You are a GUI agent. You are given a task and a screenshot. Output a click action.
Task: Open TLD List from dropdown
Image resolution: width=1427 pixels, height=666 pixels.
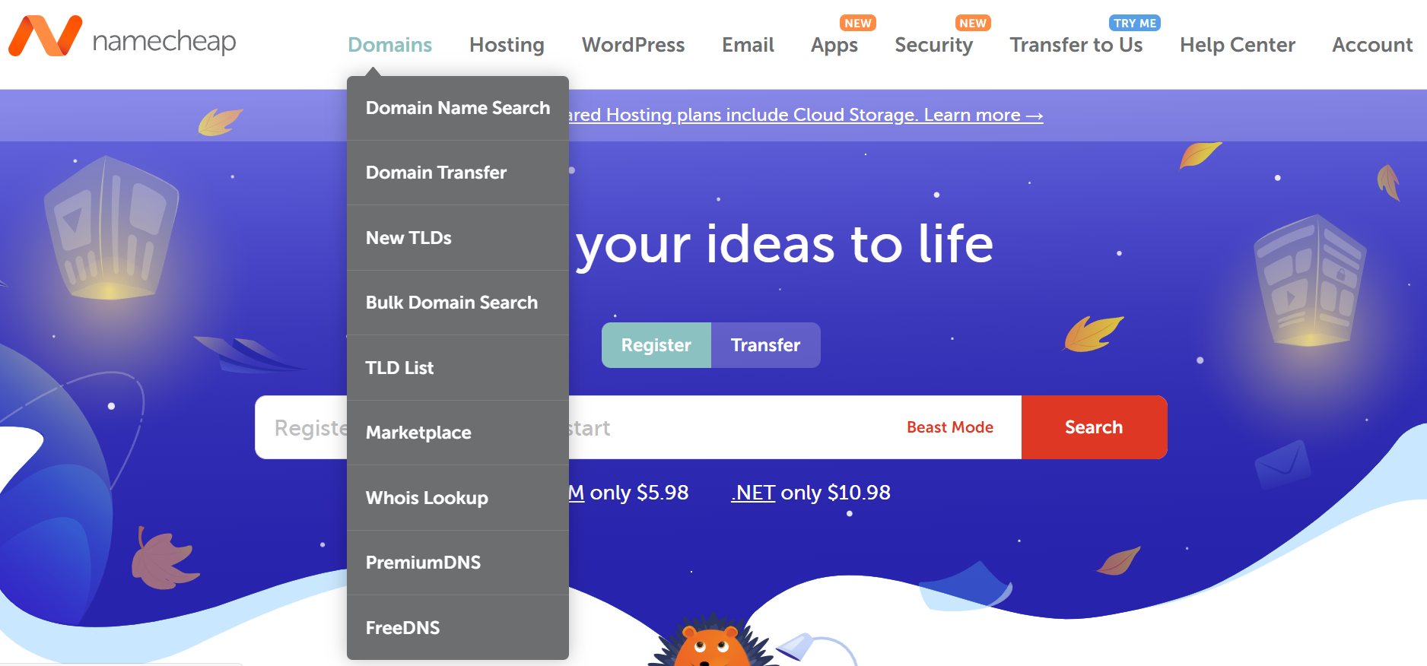pyautogui.click(x=458, y=368)
